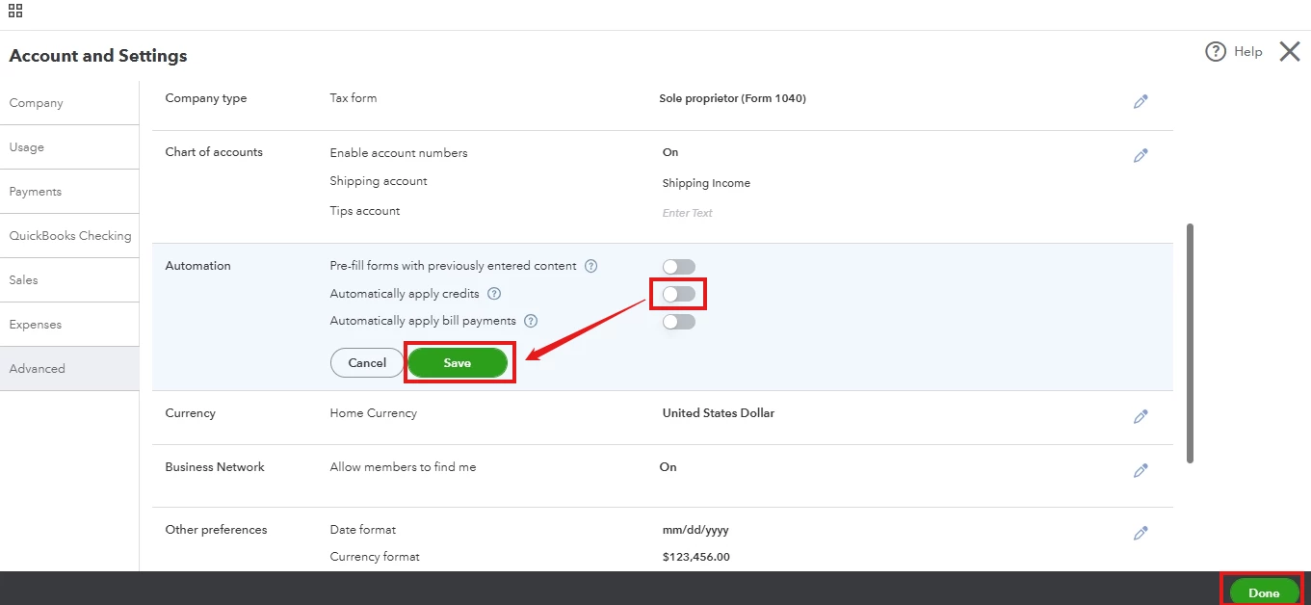Turn on Automatically apply credits switch
The image size is (1311, 605).
[x=678, y=294]
